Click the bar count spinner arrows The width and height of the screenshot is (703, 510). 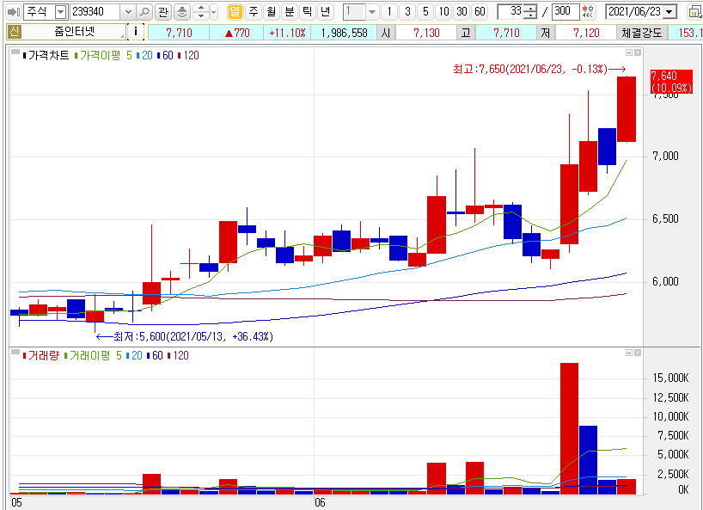530,12
